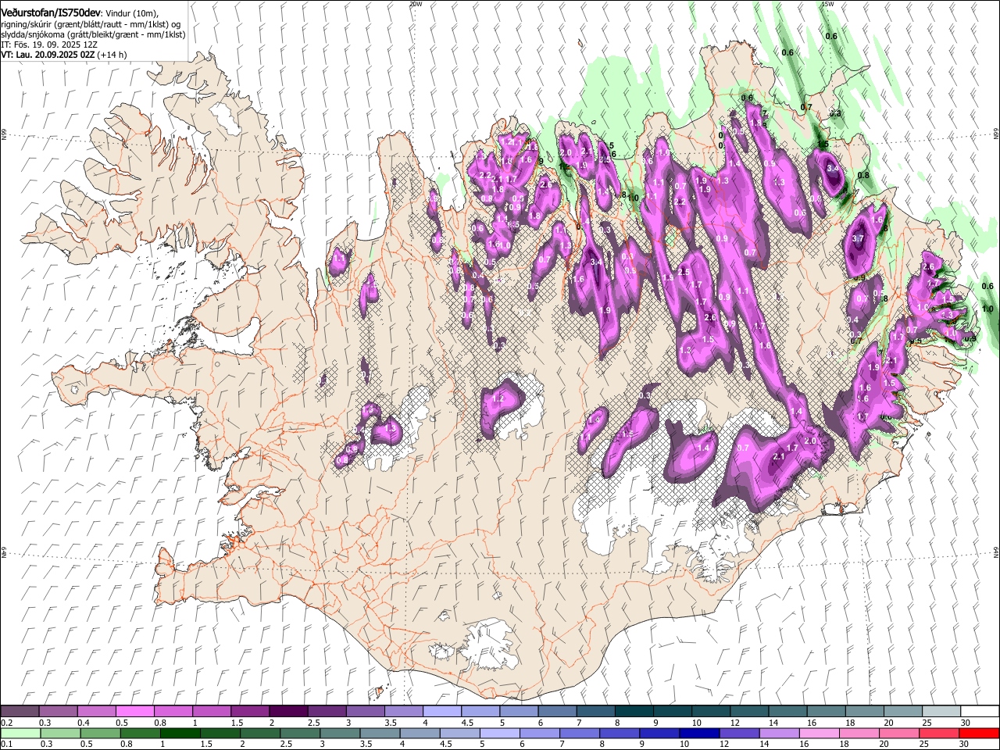Click the 20W longitude label at top
1000x750 pixels.
click(x=415, y=4)
